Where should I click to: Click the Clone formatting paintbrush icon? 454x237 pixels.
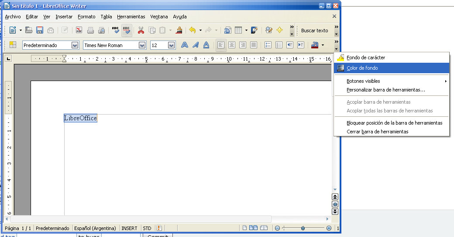[x=179, y=30]
